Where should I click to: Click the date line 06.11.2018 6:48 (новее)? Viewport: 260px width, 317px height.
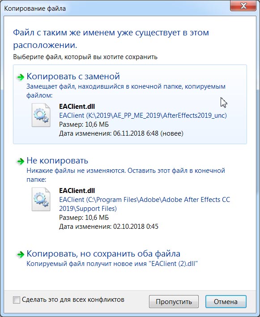click(x=121, y=133)
